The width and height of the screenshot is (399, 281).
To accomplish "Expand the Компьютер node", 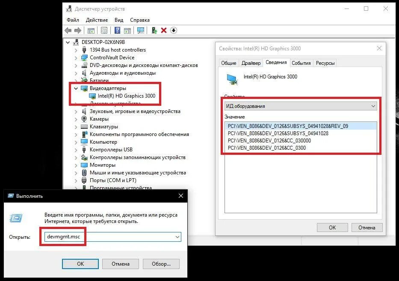I will 76,142.
